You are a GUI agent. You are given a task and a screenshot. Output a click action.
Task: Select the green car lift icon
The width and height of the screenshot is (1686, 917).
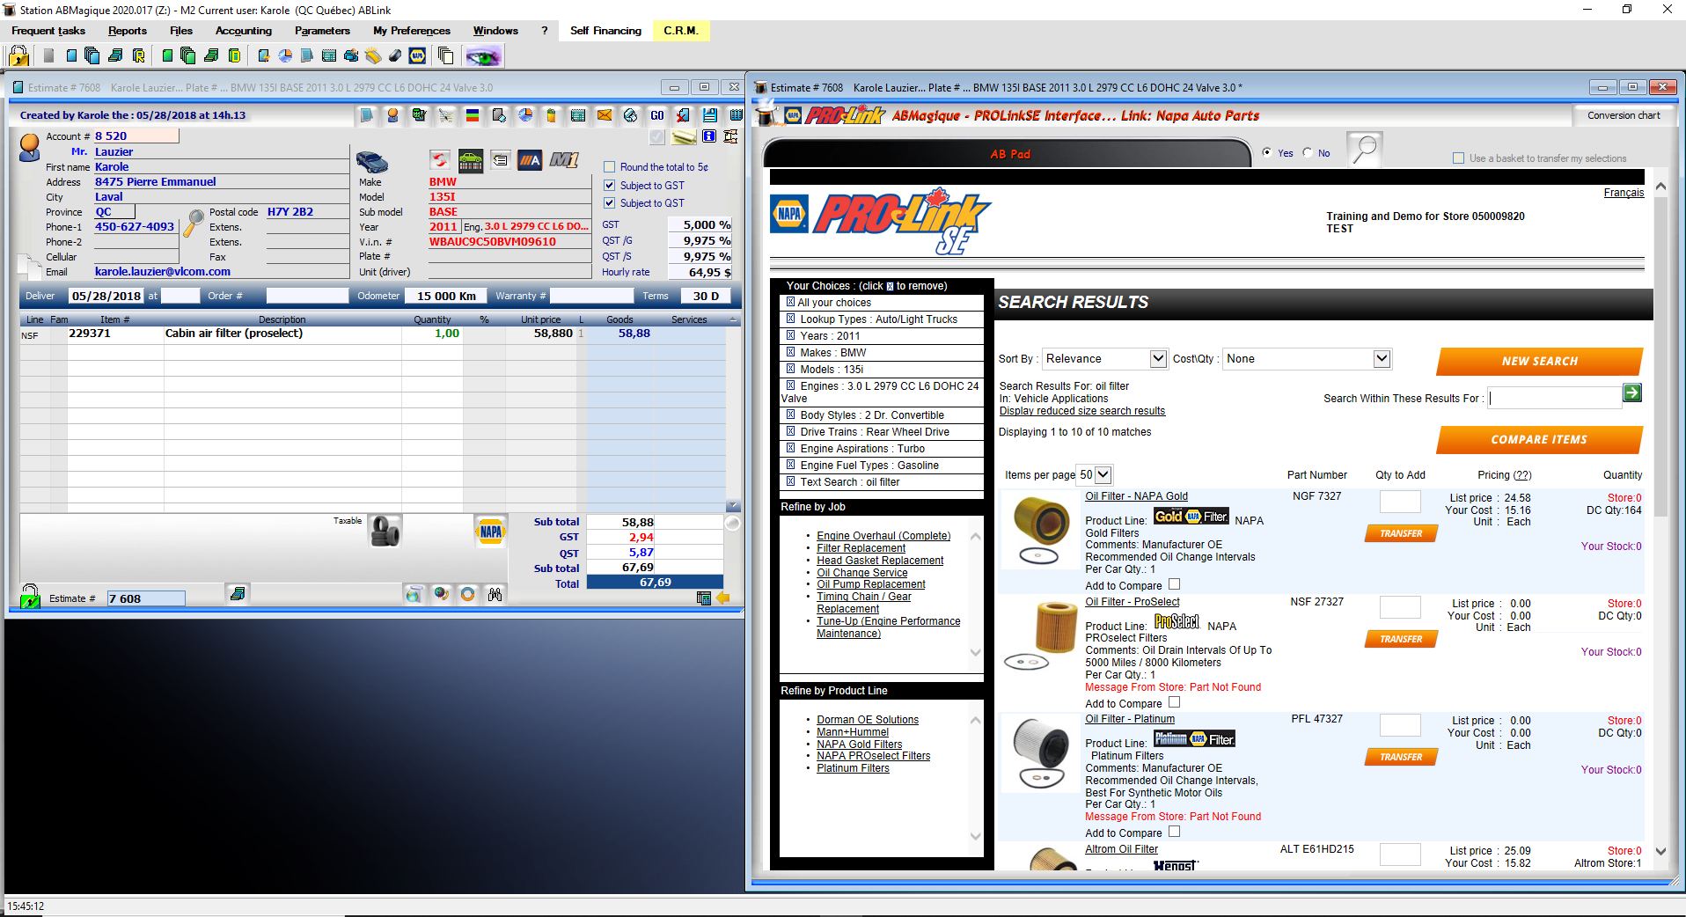point(471,161)
